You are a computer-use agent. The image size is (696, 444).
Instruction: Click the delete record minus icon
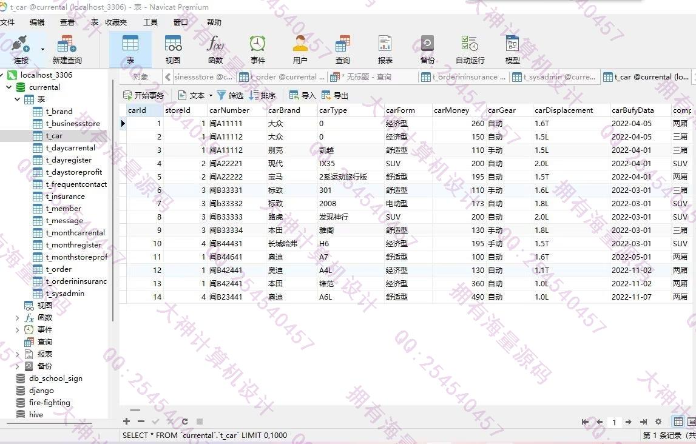click(x=141, y=422)
